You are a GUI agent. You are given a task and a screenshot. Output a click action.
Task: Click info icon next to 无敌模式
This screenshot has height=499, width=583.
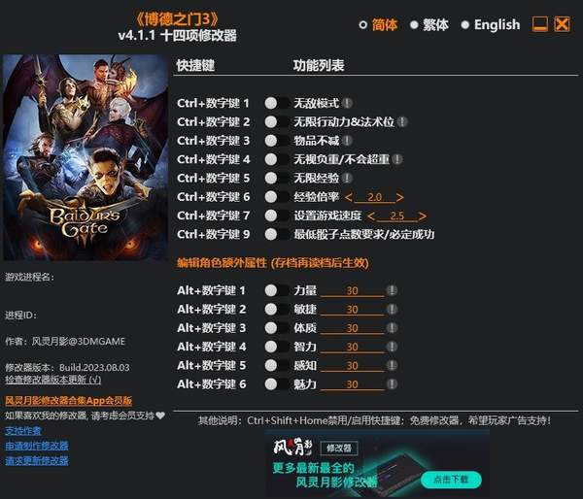pos(347,103)
